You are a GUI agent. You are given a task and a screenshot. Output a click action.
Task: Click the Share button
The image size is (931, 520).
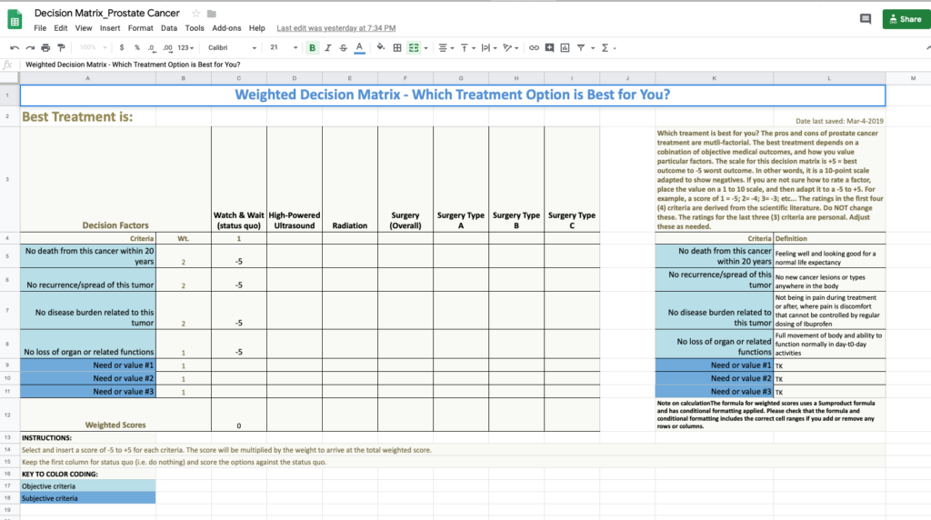(x=906, y=19)
